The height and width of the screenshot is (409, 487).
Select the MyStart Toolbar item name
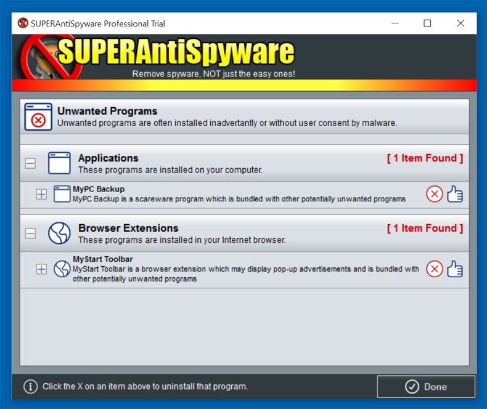point(103,259)
